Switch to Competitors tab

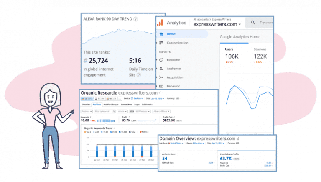[126, 105]
